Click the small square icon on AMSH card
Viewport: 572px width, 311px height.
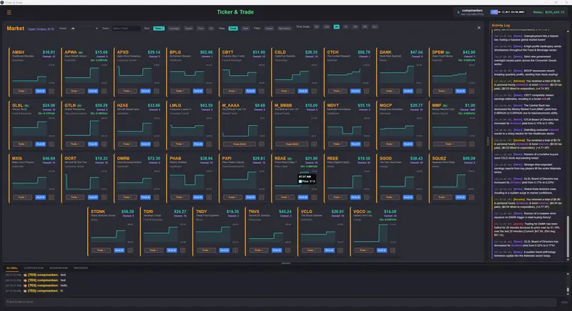(51, 91)
